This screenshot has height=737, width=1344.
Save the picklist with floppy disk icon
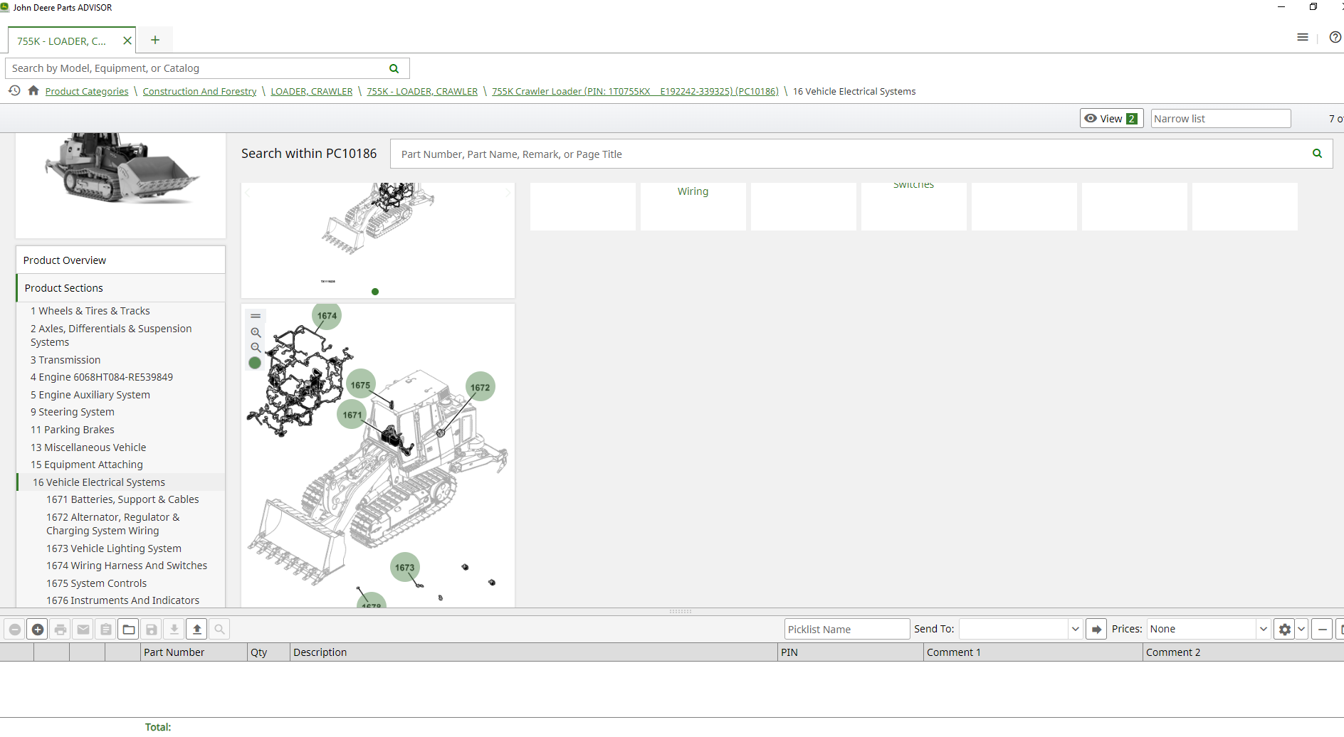[x=152, y=630]
